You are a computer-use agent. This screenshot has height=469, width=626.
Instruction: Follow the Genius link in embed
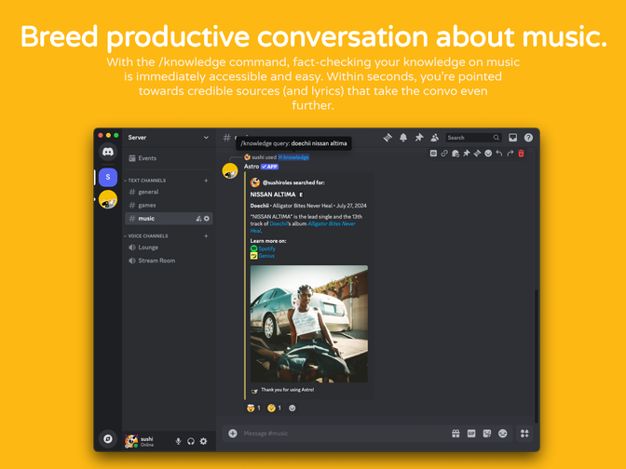click(x=265, y=255)
